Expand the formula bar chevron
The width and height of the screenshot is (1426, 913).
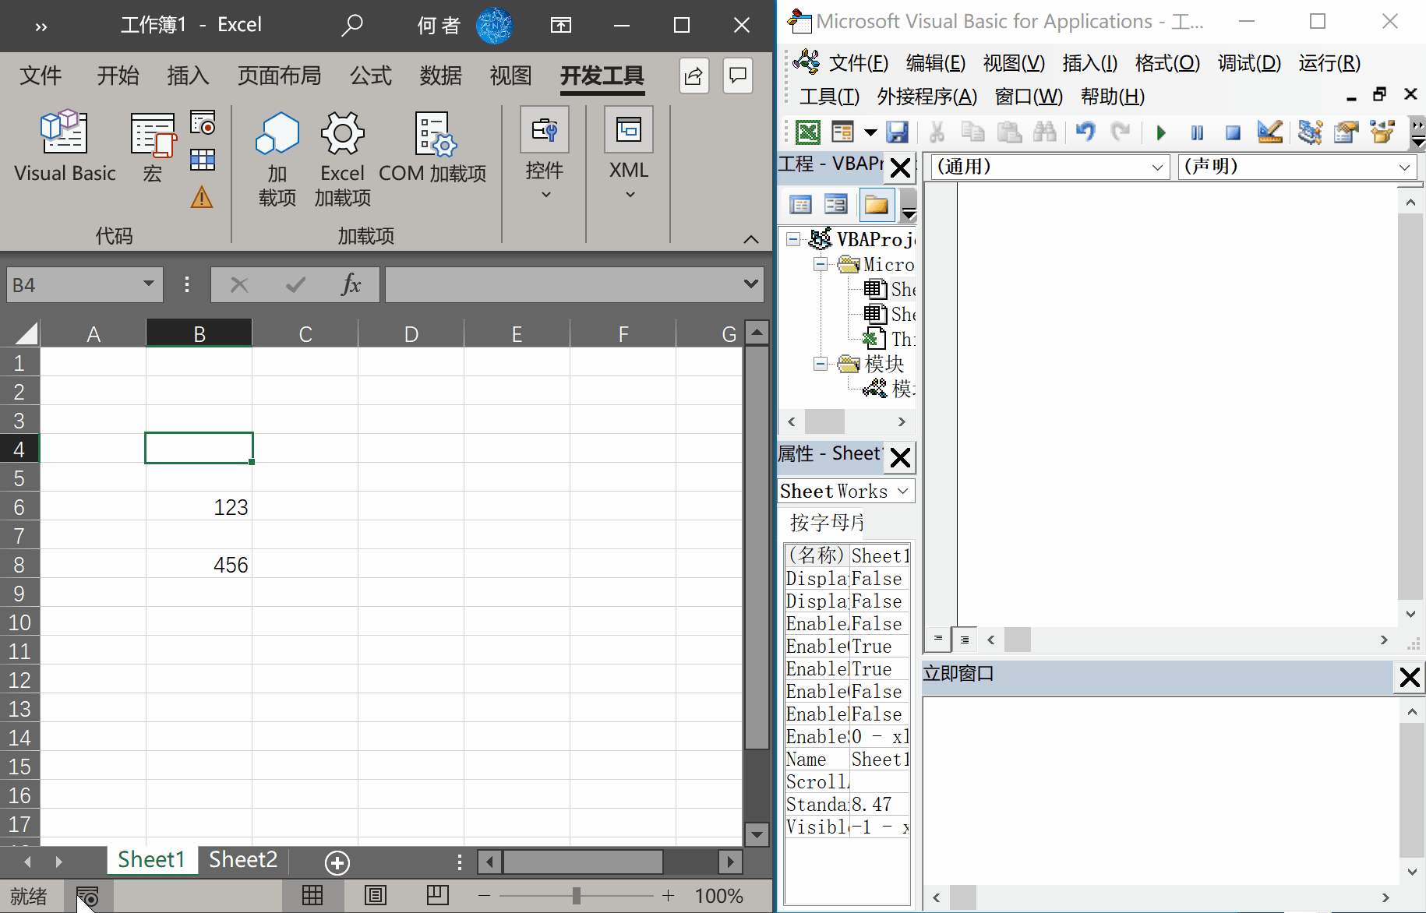751,284
